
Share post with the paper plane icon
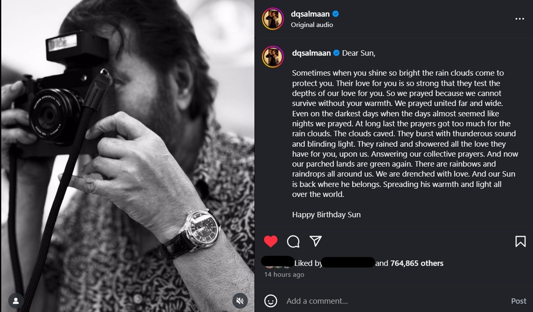point(316,241)
